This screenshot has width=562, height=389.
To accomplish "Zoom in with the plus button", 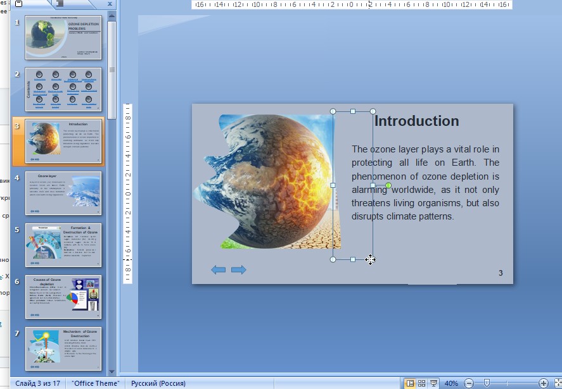I will pos(544,383).
